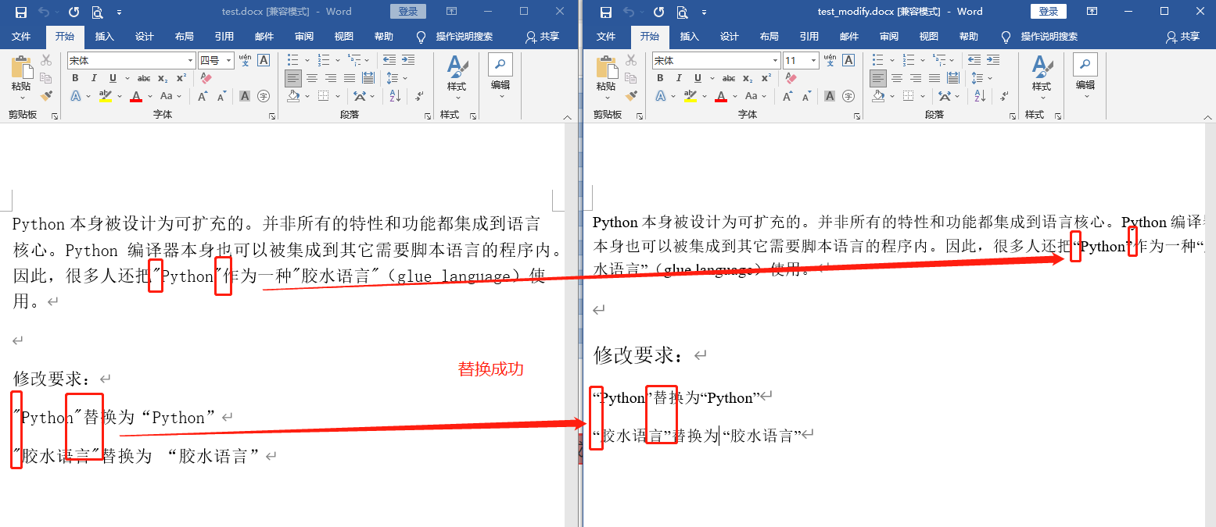The height and width of the screenshot is (527, 1216).
Task: Click redo icon in test_modify.docx title bar
Action: pos(658,12)
